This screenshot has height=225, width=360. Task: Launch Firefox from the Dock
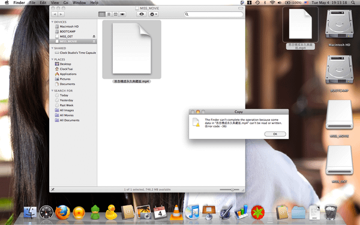pos(62,212)
